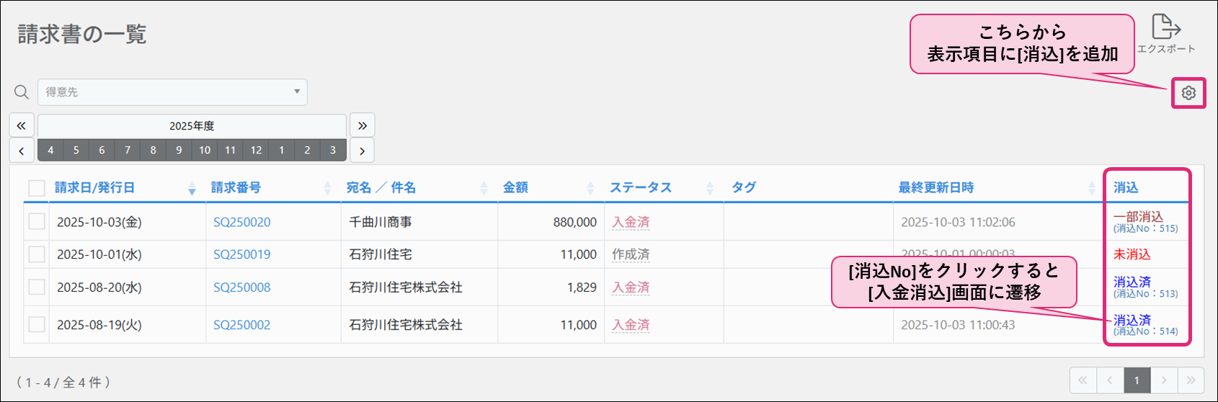
Task: Click page 1 pagination button
Action: click(x=1137, y=380)
